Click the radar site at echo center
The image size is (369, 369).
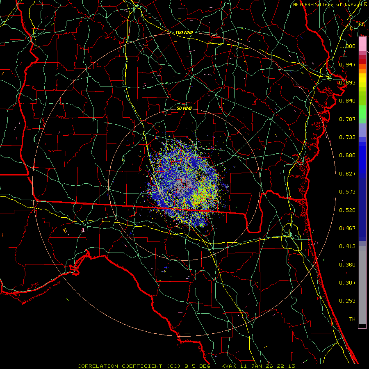pos(185,185)
